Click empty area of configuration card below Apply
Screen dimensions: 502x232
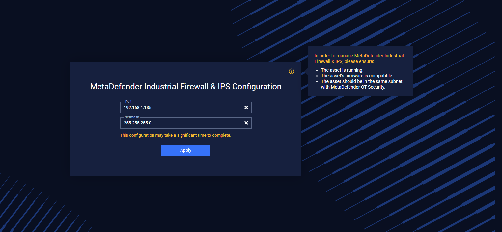[x=186, y=166]
